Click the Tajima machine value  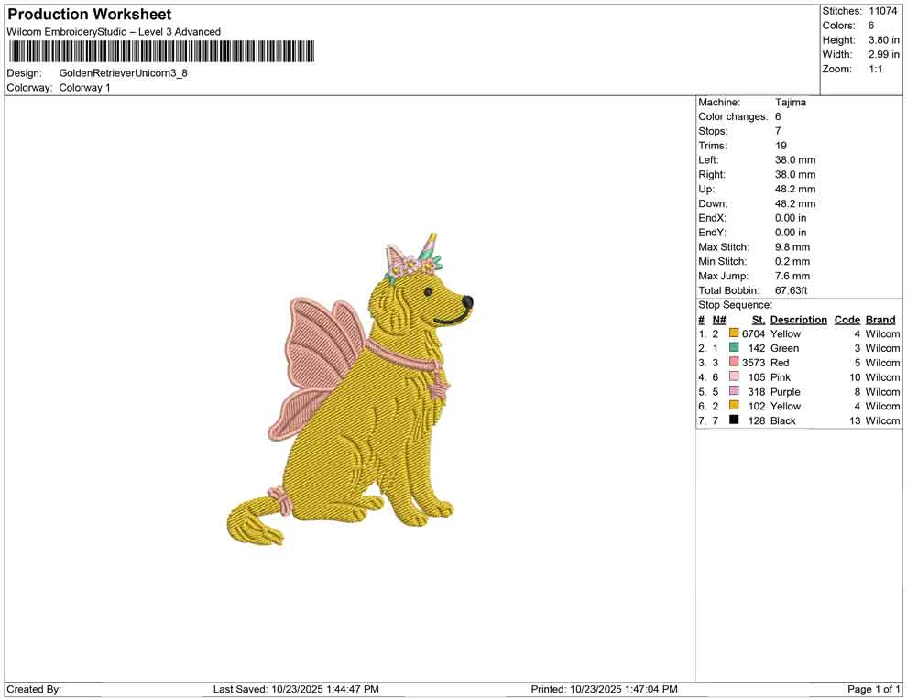click(x=792, y=102)
